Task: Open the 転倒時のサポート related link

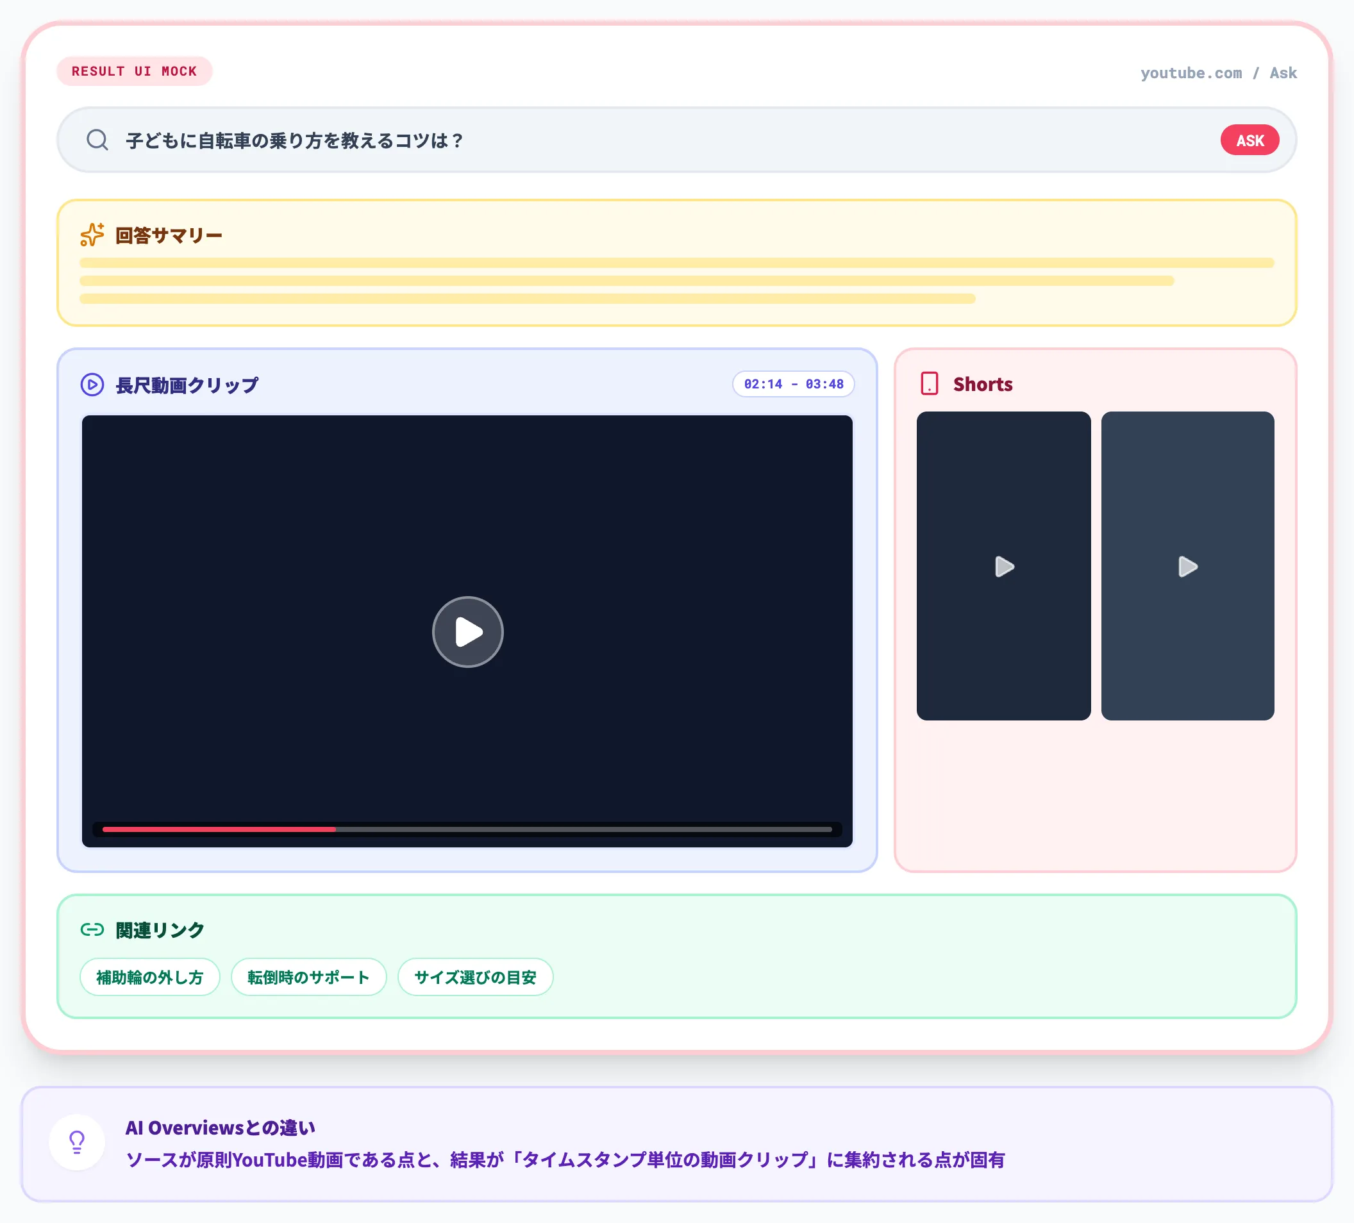Action: [308, 976]
